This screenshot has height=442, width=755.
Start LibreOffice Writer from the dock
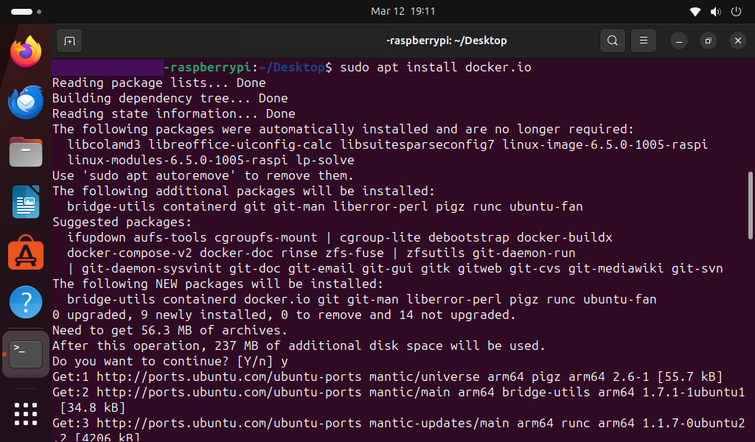[25, 202]
